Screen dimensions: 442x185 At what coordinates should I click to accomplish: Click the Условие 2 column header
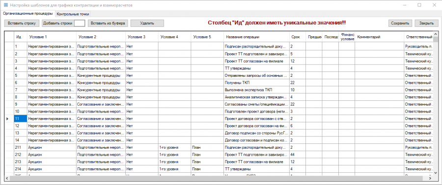[x=101, y=37]
